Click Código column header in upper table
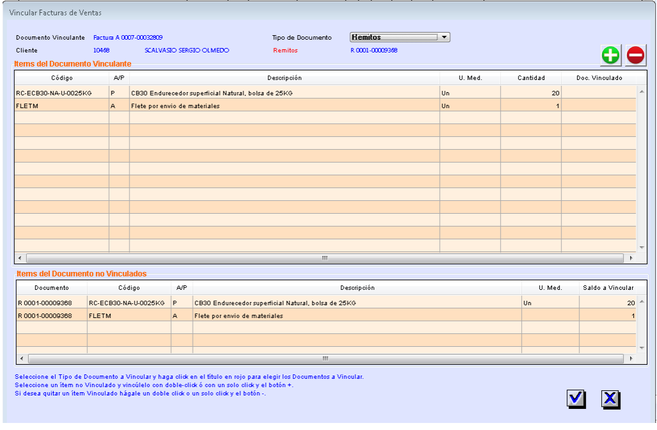The width and height of the screenshot is (657, 430). point(62,78)
